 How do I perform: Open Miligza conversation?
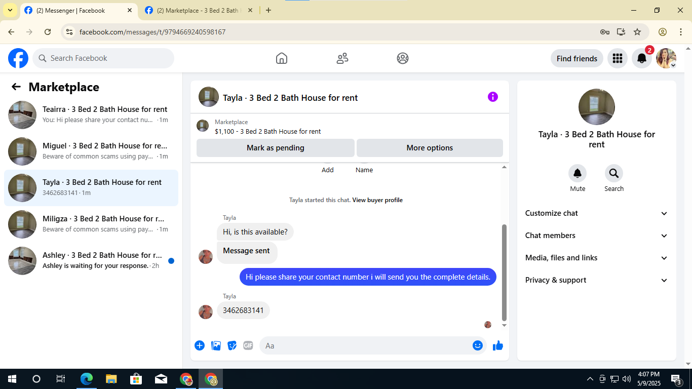[91, 224]
